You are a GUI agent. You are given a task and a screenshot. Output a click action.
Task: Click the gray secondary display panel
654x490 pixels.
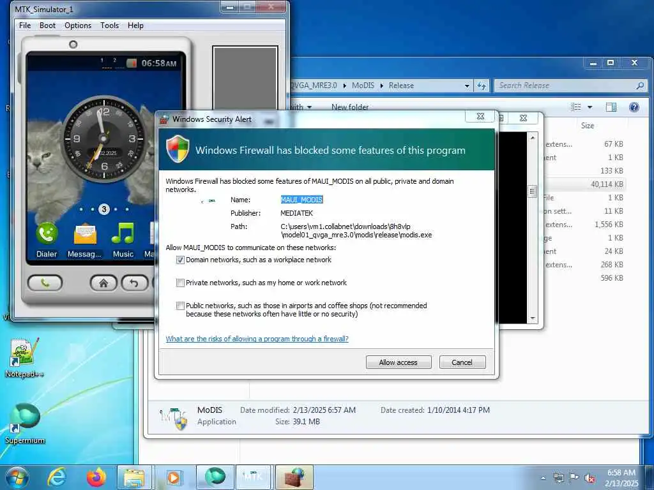[245, 78]
